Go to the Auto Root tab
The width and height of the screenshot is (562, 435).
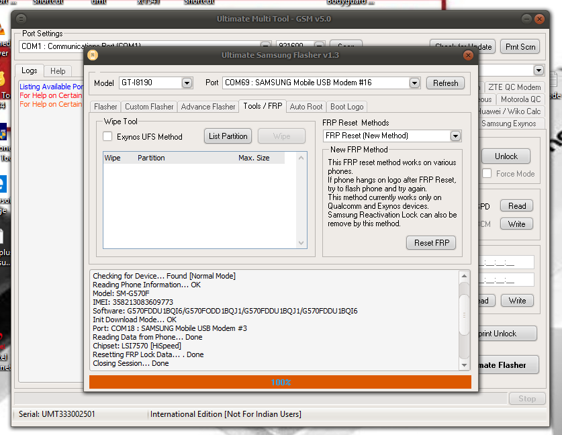pyautogui.click(x=306, y=107)
